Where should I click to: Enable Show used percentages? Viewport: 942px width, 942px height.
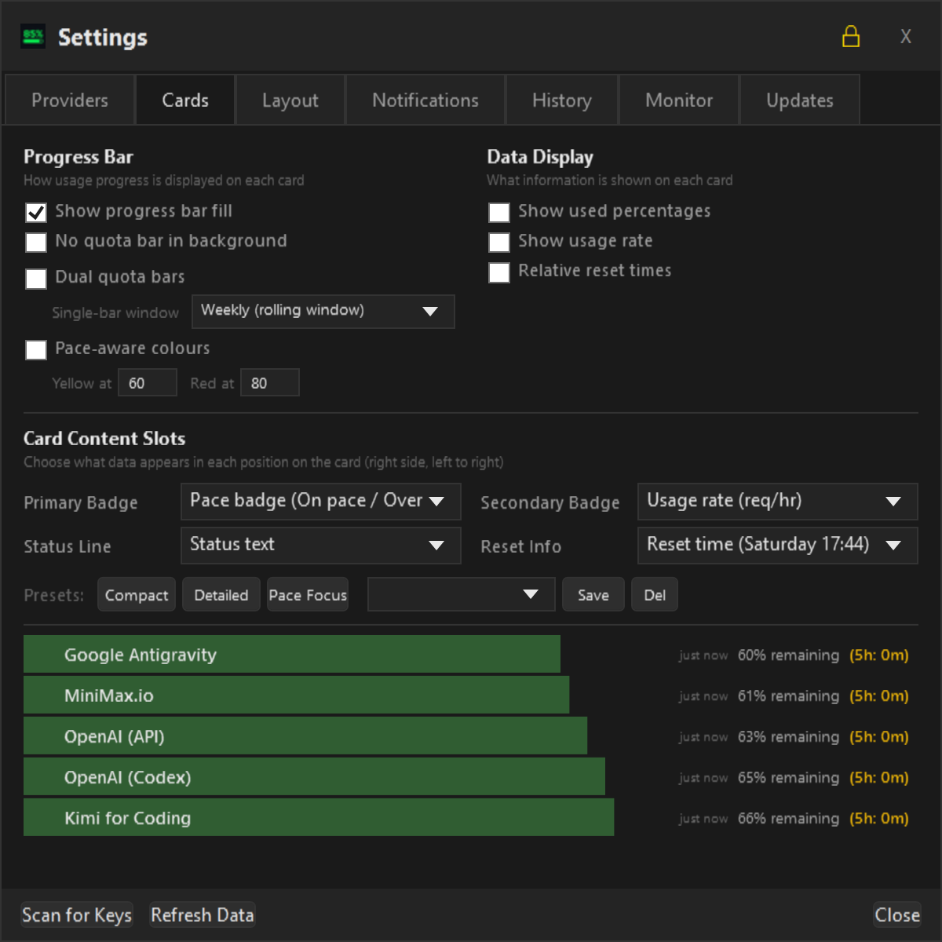[x=499, y=212]
